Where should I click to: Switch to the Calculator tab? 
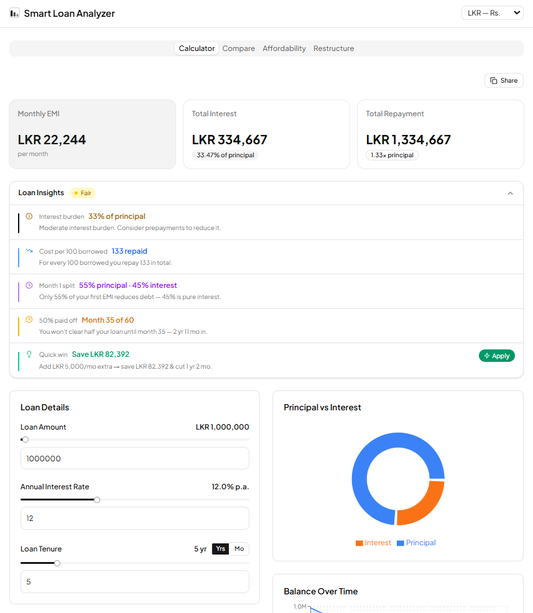coord(197,48)
